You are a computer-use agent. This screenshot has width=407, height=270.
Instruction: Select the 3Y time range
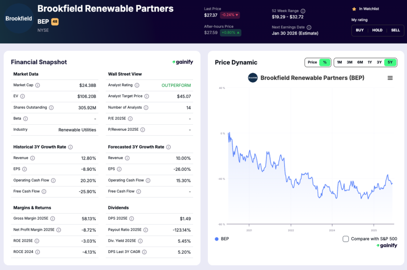(380, 62)
